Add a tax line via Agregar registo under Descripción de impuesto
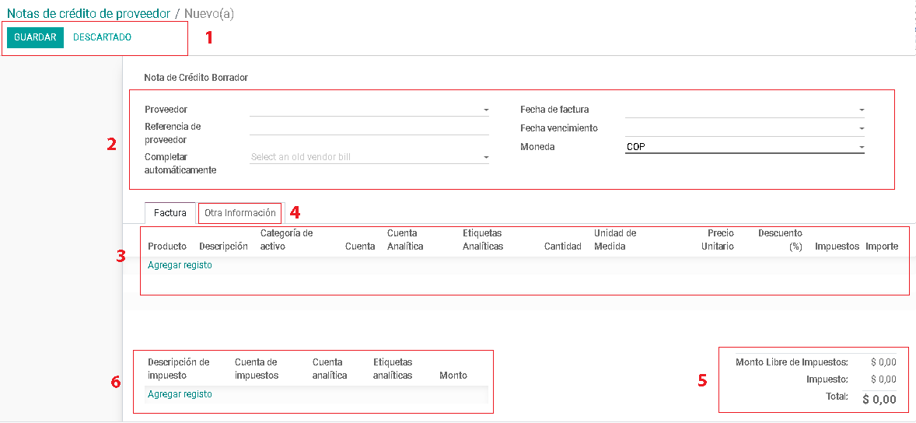The width and height of the screenshot is (916, 423). pyautogui.click(x=180, y=394)
